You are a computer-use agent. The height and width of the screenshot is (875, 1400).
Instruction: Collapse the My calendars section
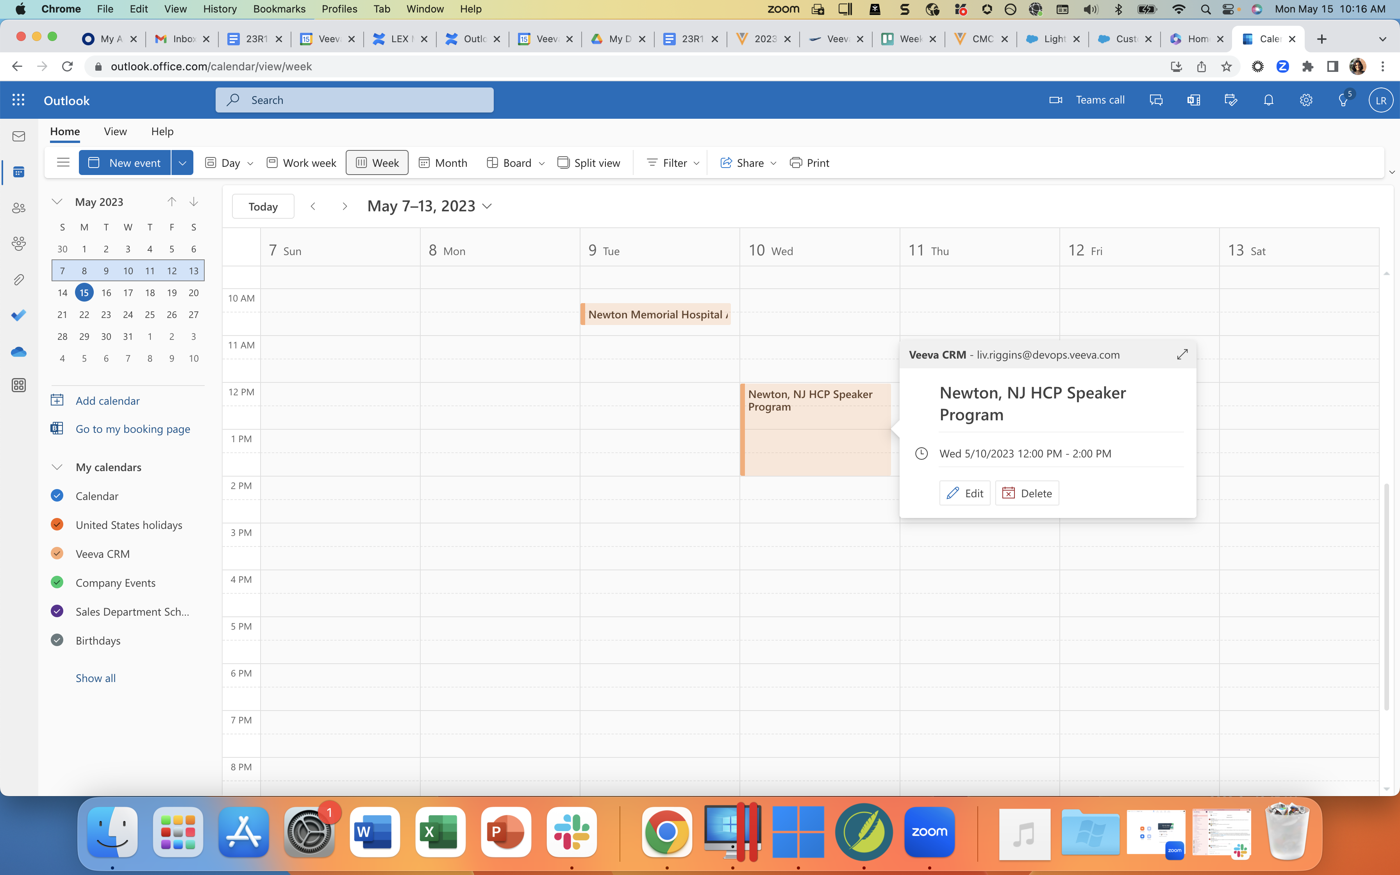(x=57, y=467)
